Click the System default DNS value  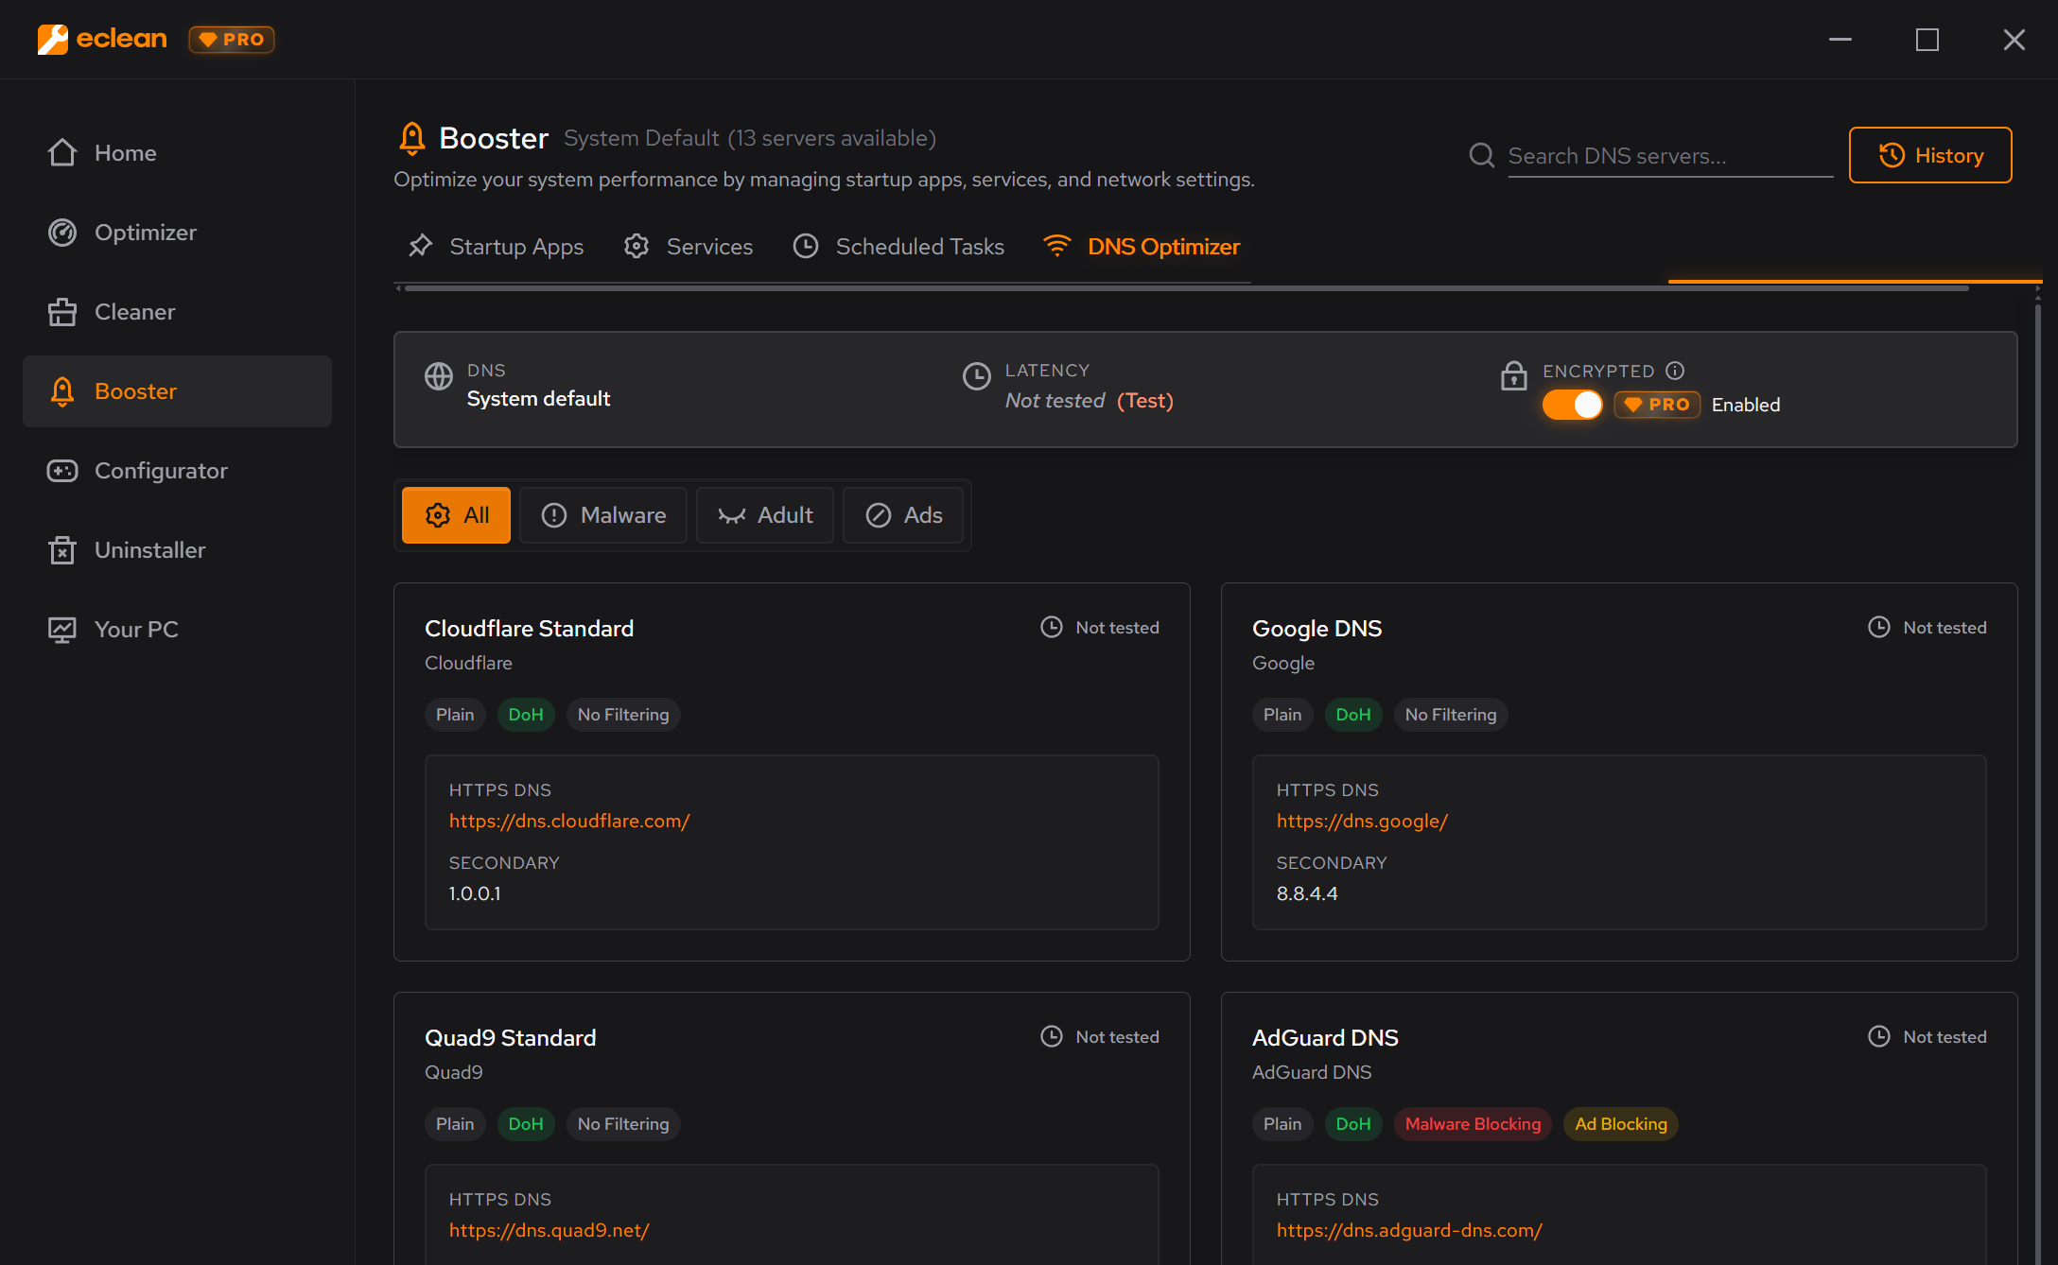pyautogui.click(x=539, y=399)
